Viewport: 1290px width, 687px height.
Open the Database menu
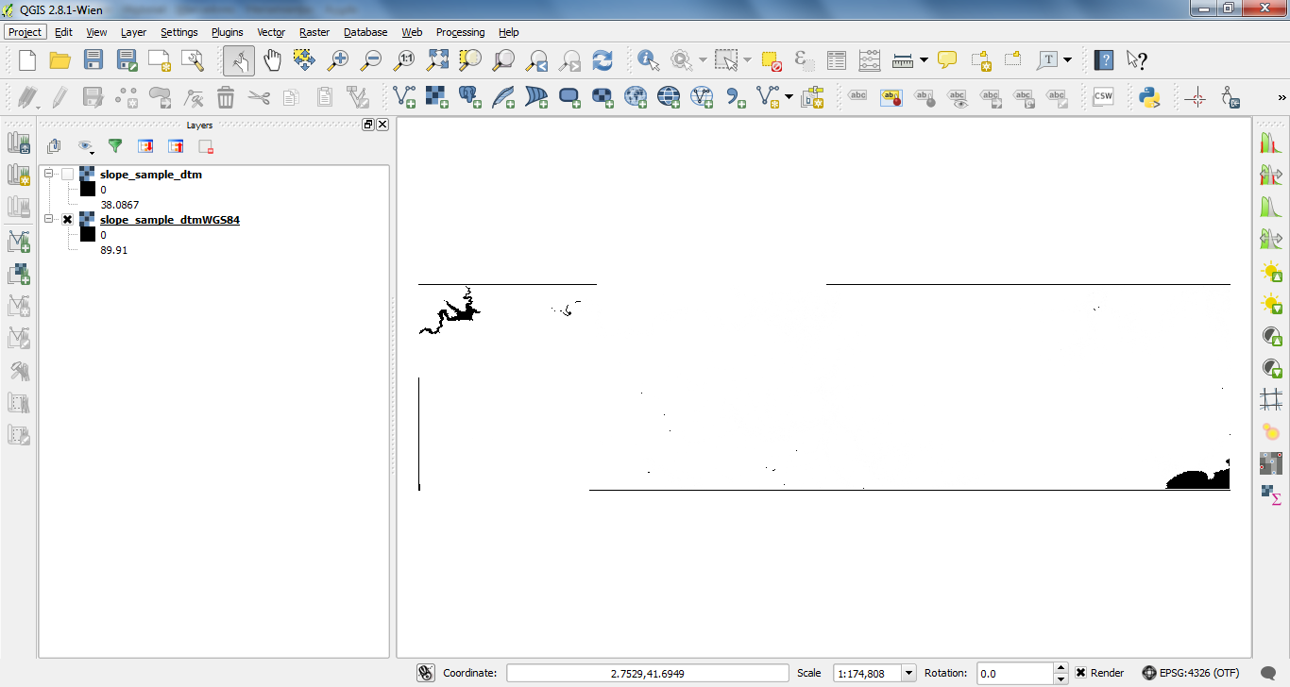365,32
